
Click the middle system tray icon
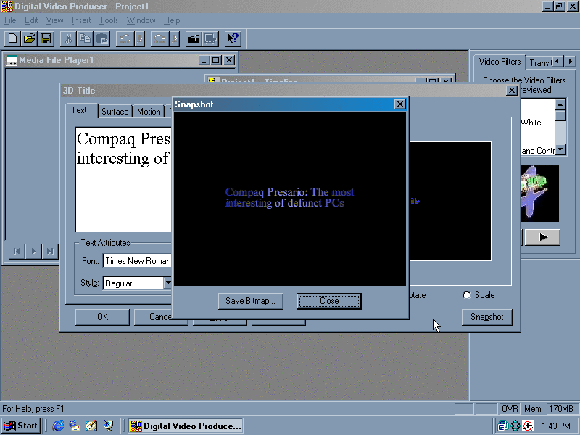(515, 426)
